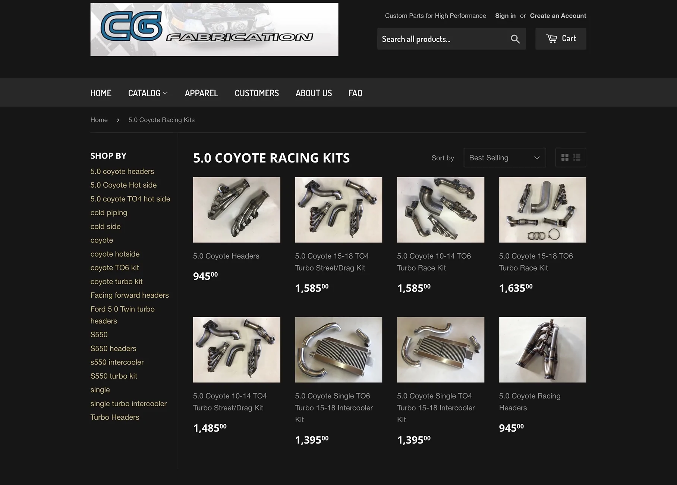Open the Sort by Best Selling dropdown

[504, 157]
